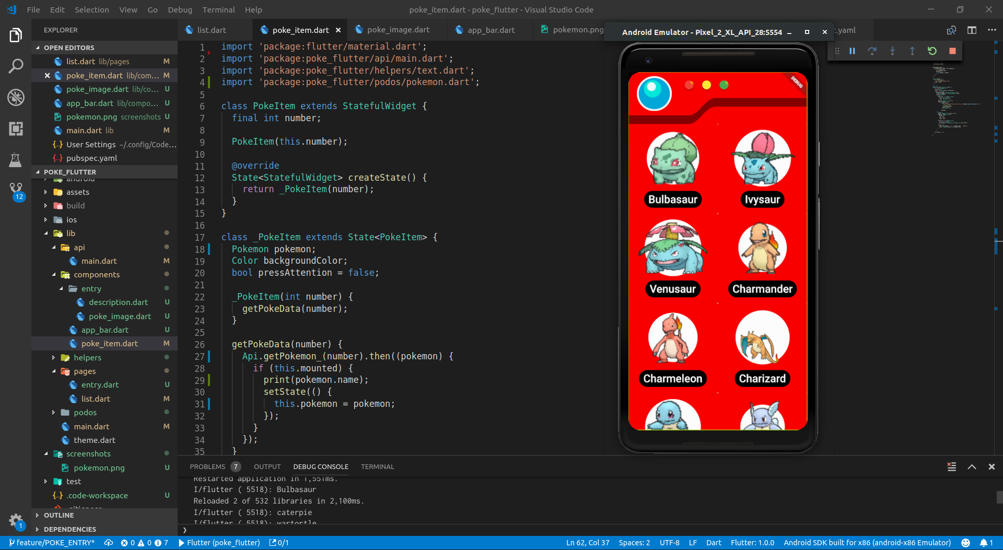Viewport: 1003px width, 550px height.
Task: Switch to the PROBLEMS panel tab
Action: coord(214,467)
